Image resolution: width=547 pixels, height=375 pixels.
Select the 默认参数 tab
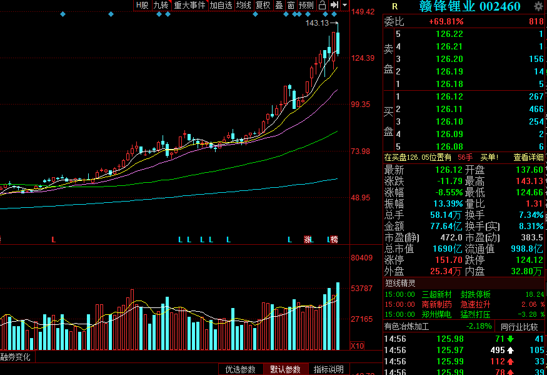click(285, 369)
